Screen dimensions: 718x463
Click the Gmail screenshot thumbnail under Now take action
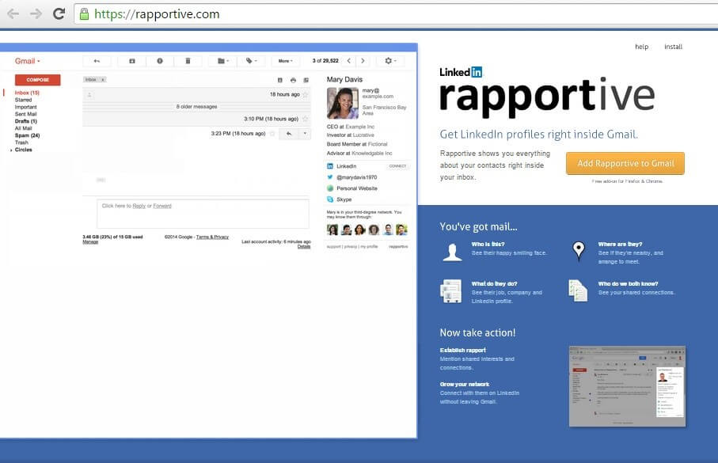click(627, 386)
